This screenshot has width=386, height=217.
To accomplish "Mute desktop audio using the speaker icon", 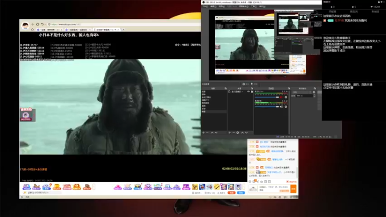I will pos(281,107).
